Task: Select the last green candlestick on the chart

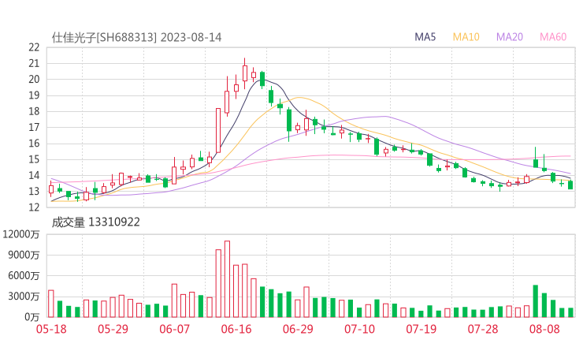Action: click(x=570, y=185)
